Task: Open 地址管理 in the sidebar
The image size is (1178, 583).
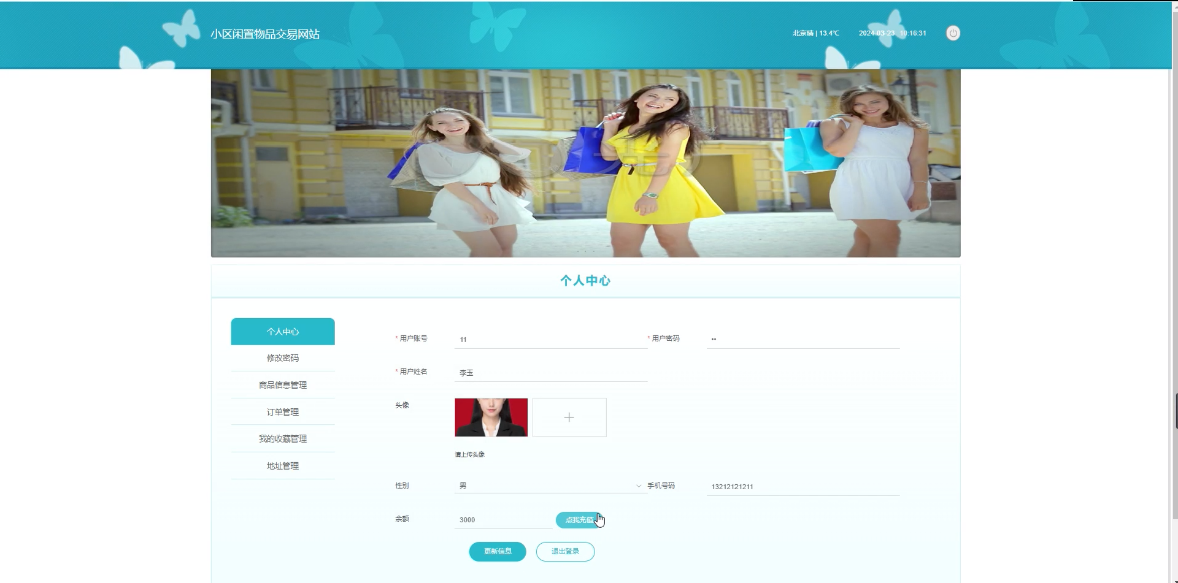Action: [x=283, y=466]
